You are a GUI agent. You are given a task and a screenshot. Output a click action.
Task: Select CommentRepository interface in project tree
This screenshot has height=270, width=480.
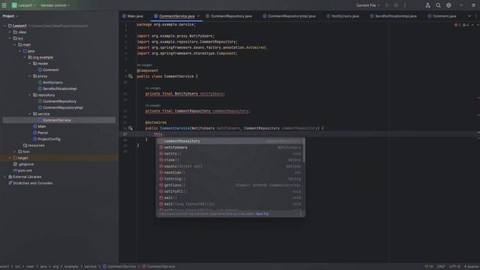click(x=57, y=101)
